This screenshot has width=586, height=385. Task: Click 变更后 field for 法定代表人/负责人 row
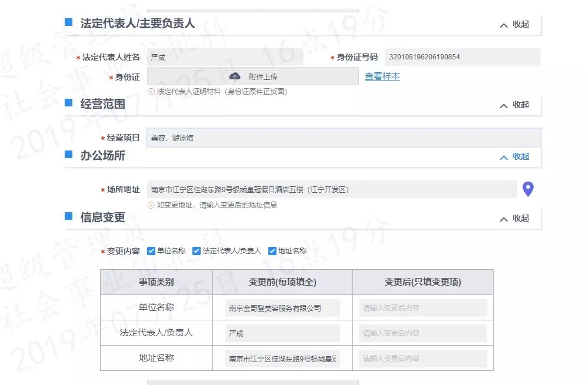click(422, 333)
